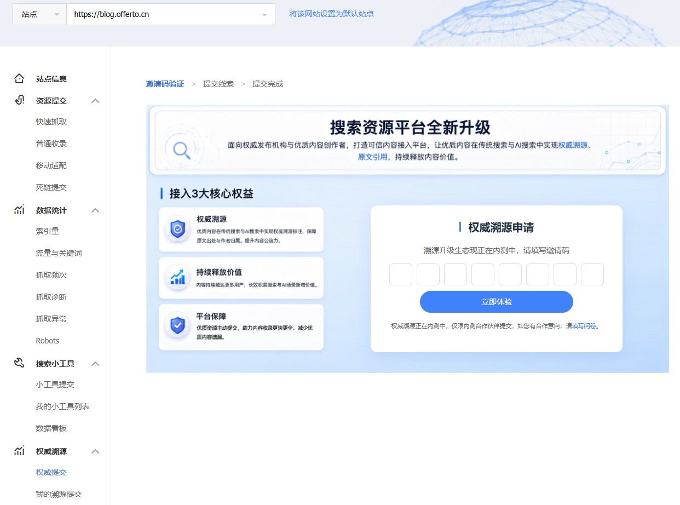Click the eighth invitation code box
680x505 pixels.
pos(592,274)
